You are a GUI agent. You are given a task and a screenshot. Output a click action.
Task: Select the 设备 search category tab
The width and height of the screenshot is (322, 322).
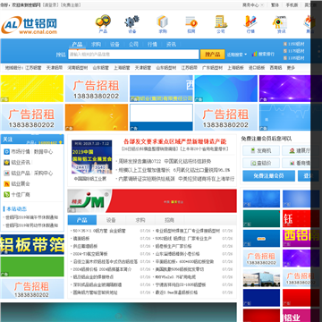(x=114, y=45)
